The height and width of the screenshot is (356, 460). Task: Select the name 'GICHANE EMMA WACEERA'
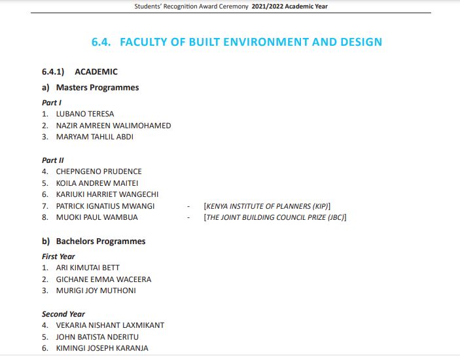[x=103, y=279]
